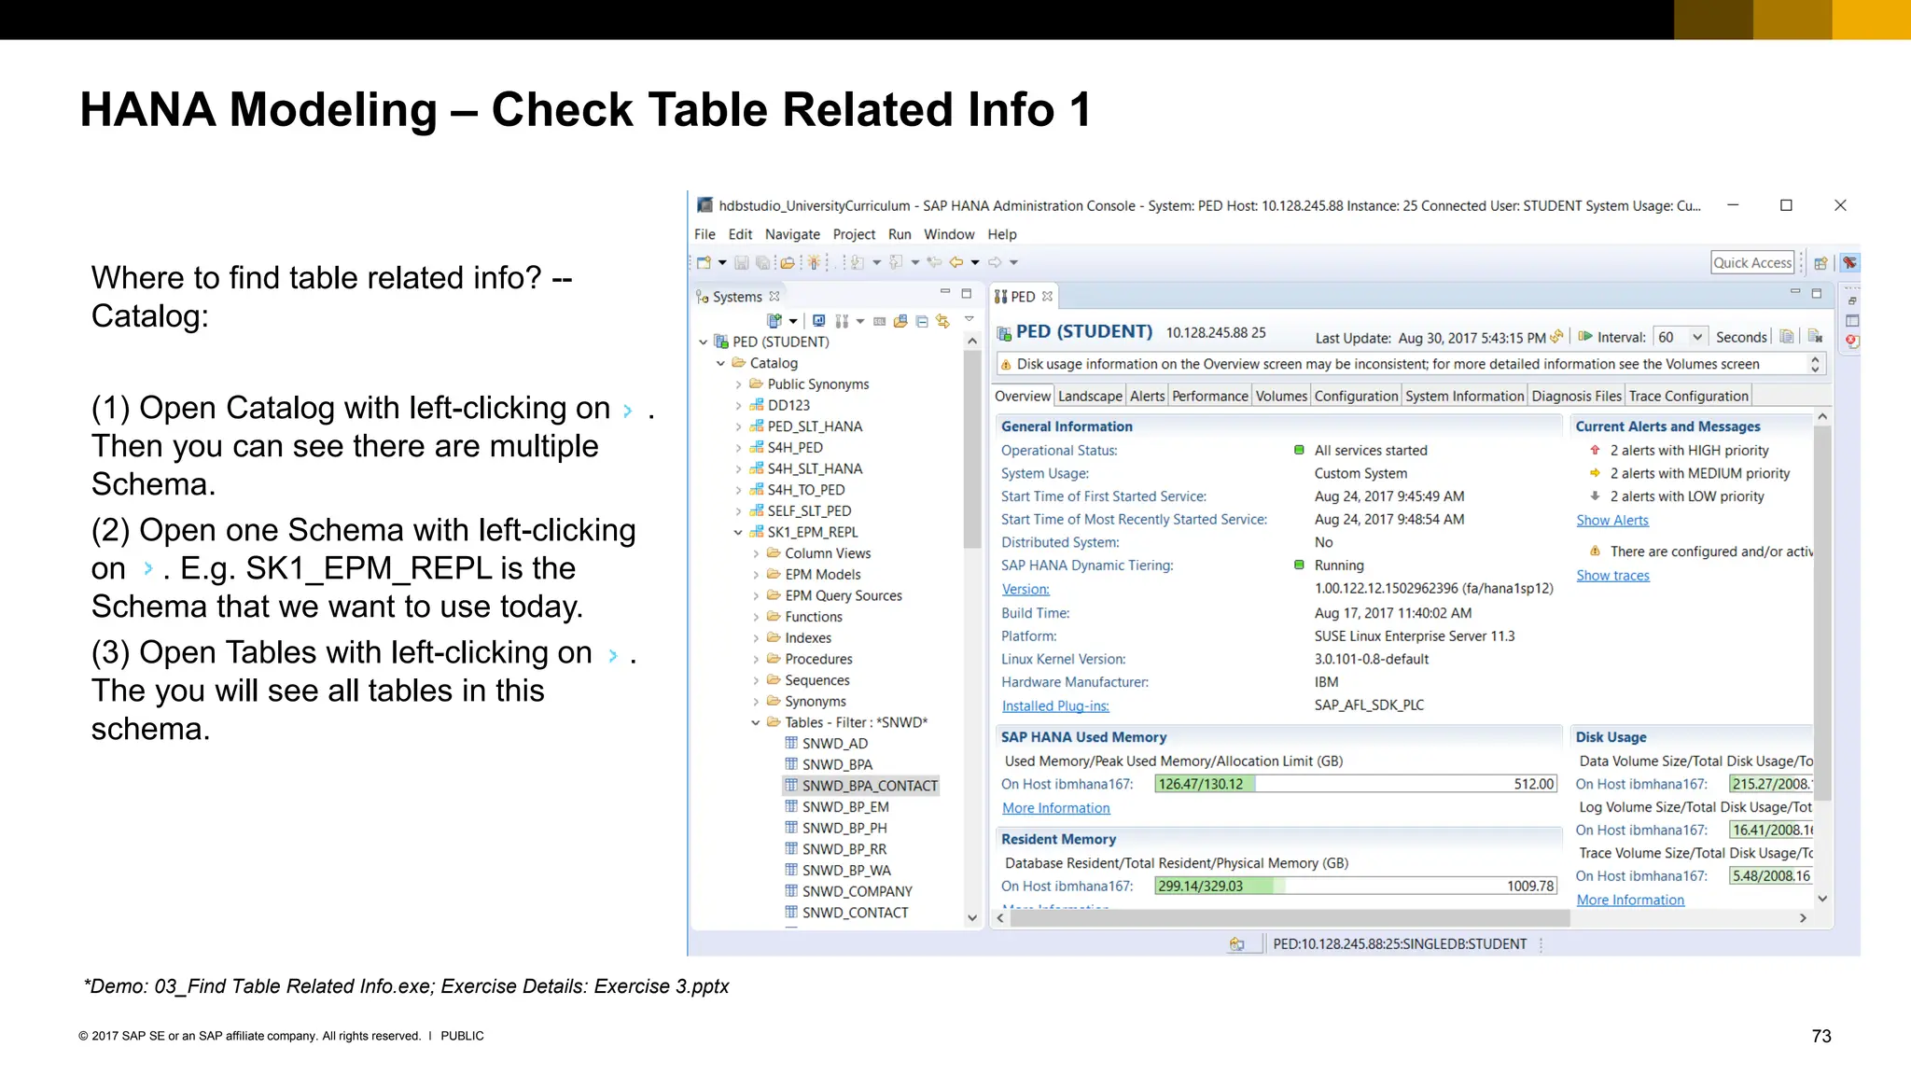Click Collapse All icon in Systems view
1911x1075 pixels.
click(922, 321)
